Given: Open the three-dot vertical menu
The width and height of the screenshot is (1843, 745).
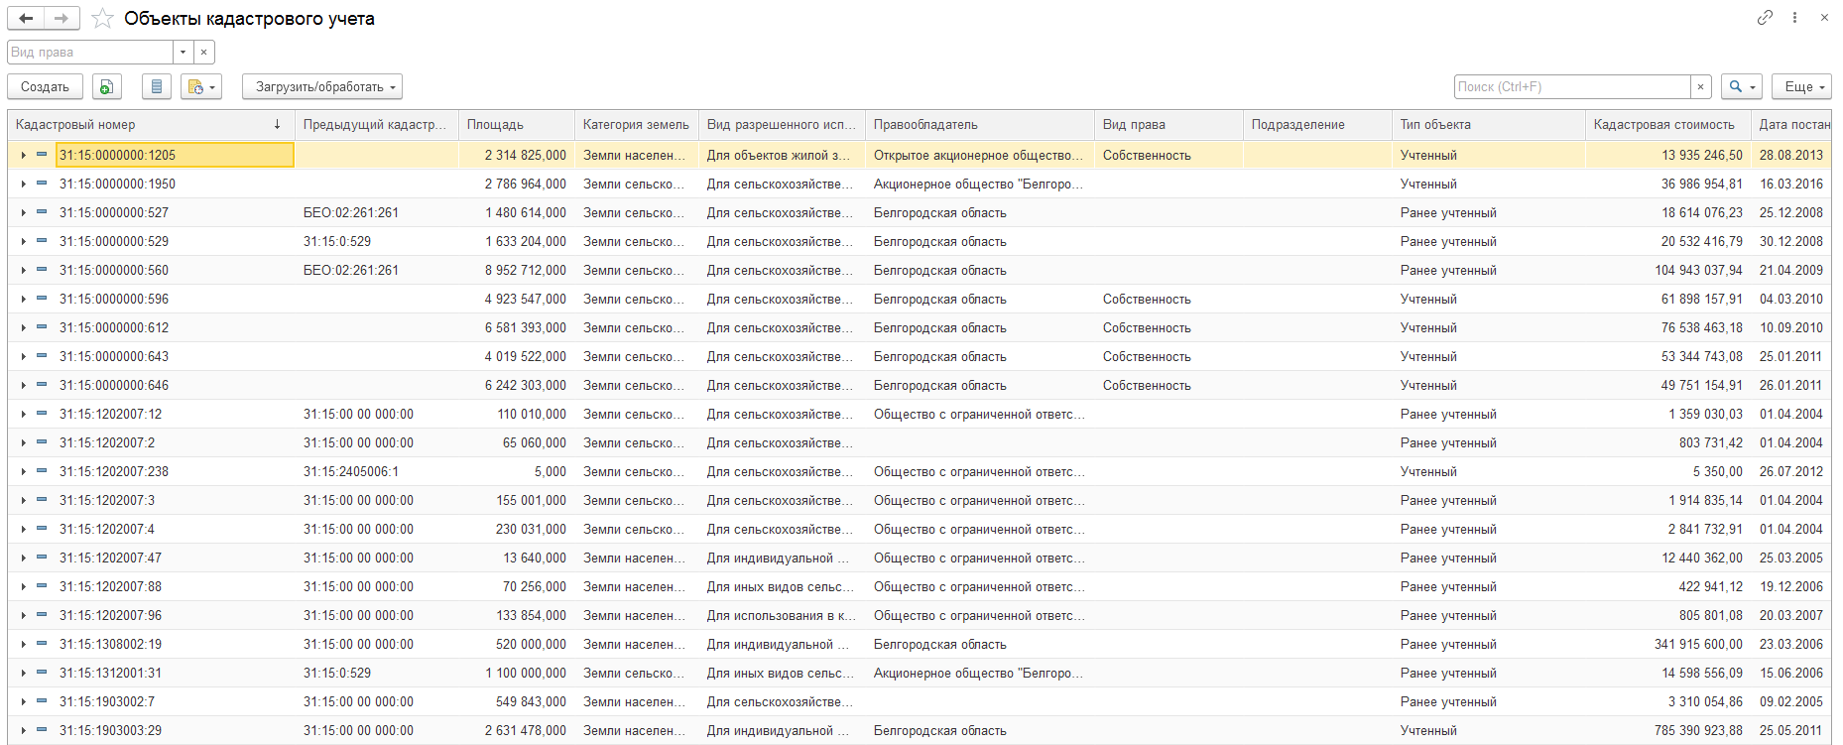Looking at the screenshot, I should (x=1794, y=18).
